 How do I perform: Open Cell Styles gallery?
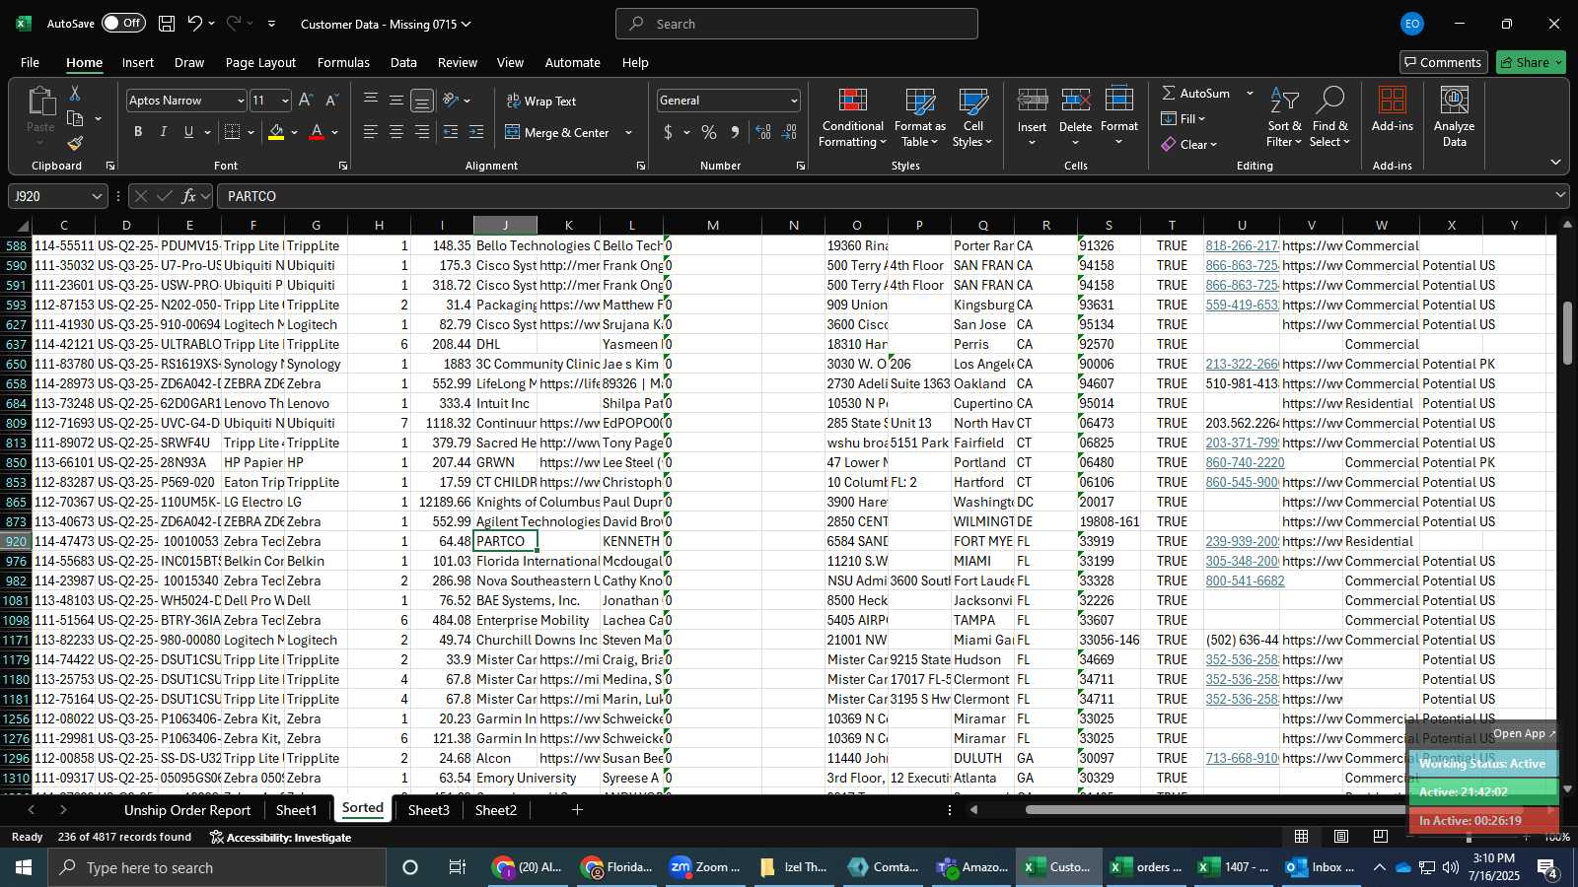[x=972, y=118]
